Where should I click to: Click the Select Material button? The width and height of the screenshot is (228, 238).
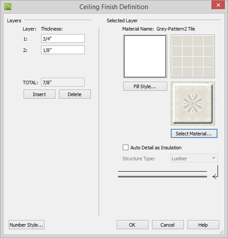[x=194, y=134]
